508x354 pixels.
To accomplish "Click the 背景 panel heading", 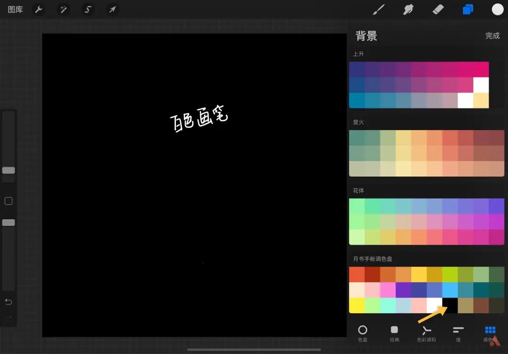I will (x=366, y=36).
